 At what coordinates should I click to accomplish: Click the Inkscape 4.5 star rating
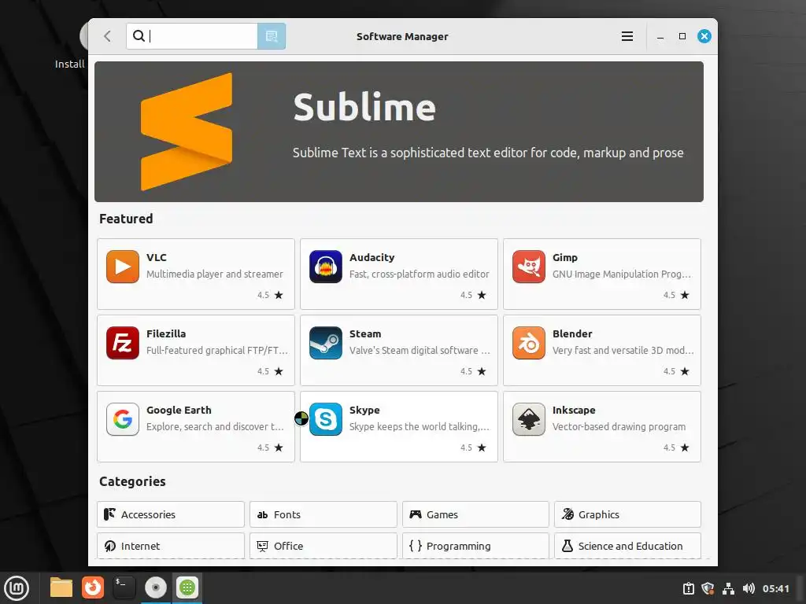point(676,447)
